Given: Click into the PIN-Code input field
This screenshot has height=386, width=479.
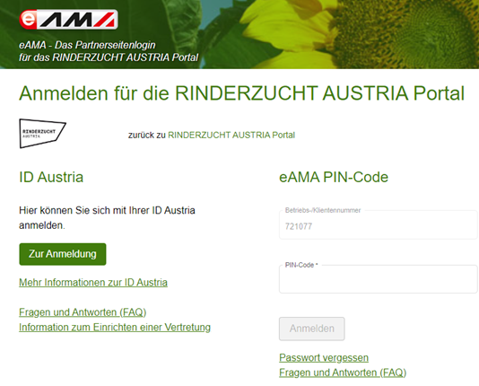Looking at the screenshot, I should [x=379, y=279].
